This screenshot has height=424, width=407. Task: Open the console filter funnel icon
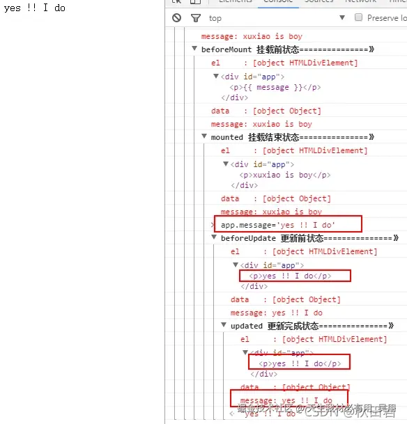click(x=196, y=18)
